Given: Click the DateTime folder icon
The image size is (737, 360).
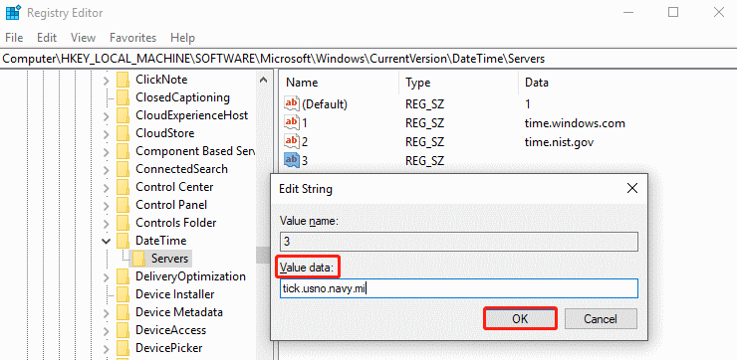Looking at the screenshot, I should (123, 241).
